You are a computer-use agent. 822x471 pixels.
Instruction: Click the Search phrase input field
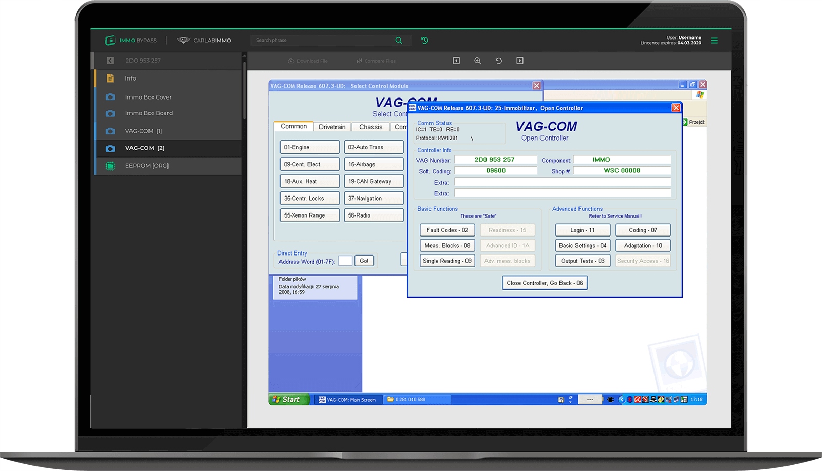coord(321,41)
